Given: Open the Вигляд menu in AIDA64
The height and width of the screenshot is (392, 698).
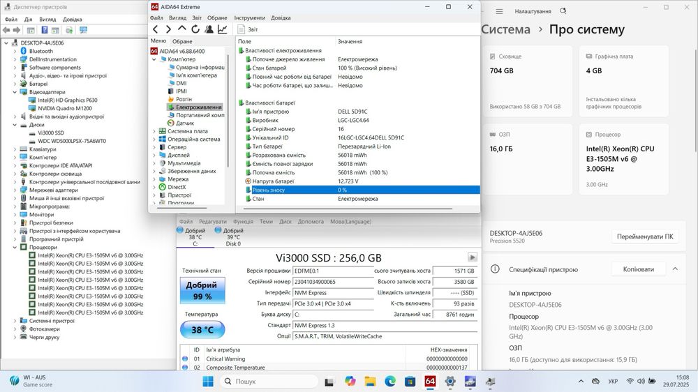Looking at the screenshot, I should click(177, 18).
